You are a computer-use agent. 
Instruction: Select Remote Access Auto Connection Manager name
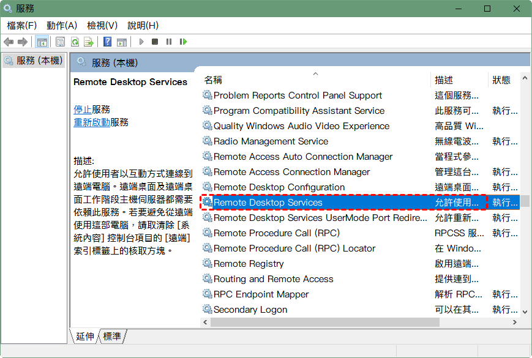pyautogui.click(x=302, y=157)
